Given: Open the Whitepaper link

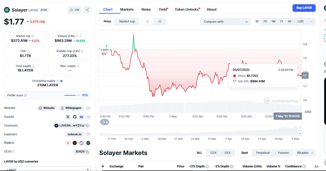Looking at the screenshot, I should coord(71,108).
